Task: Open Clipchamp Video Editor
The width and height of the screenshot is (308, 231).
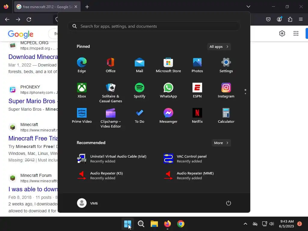Action: [x=111, y=118]
